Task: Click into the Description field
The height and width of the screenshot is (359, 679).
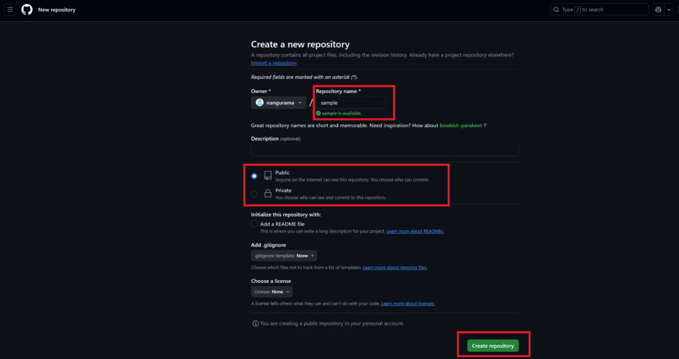Action: (x=385, y=150)
